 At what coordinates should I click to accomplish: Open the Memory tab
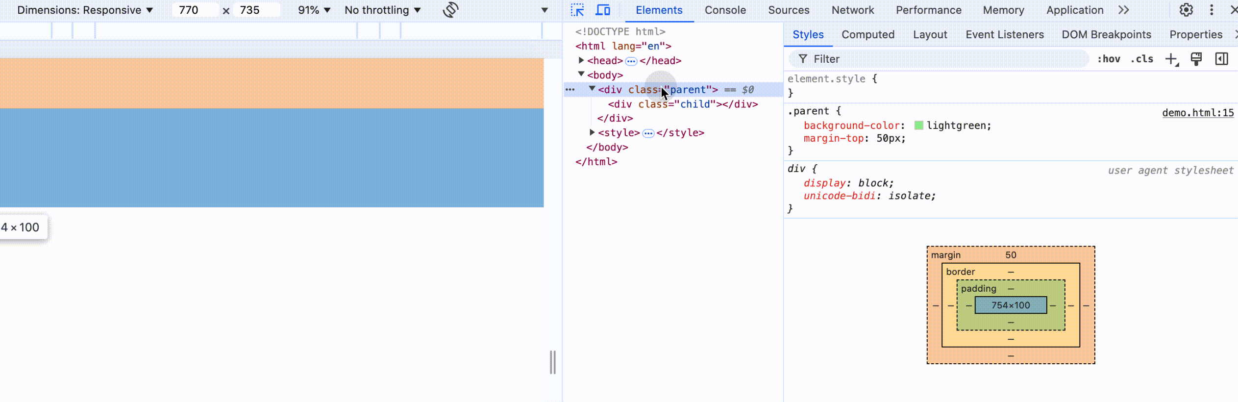1004,10
